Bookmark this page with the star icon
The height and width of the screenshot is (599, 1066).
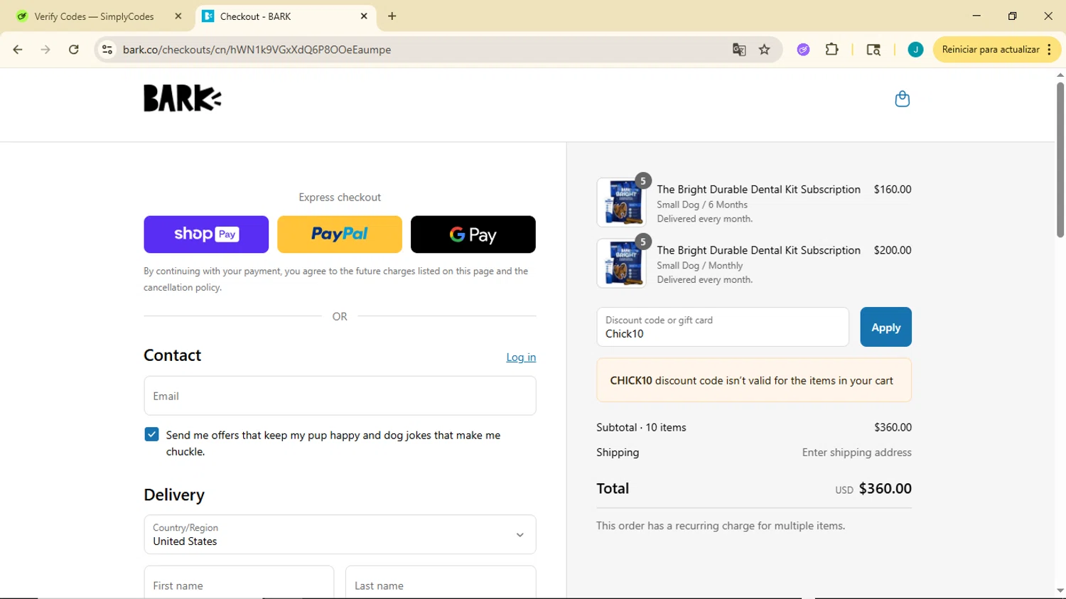click(x=765, y=50)
